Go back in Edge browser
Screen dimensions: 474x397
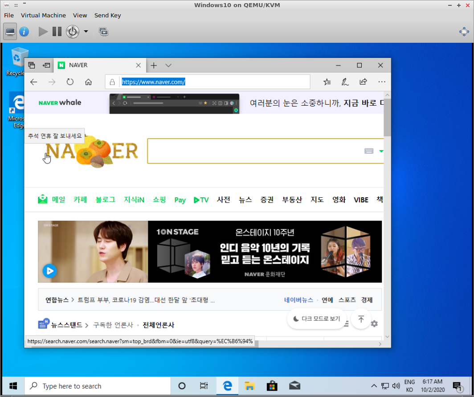point(34,82)
